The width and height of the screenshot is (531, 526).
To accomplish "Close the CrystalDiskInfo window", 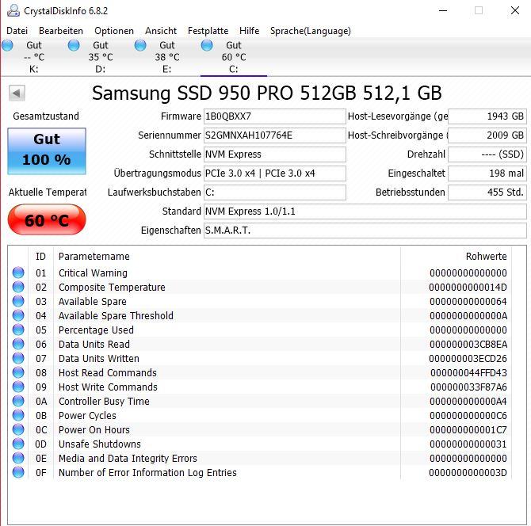I will coord(515,10).
